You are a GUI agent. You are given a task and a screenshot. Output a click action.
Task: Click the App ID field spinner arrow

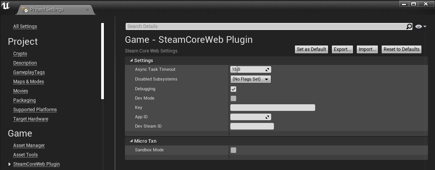point(267,117)
